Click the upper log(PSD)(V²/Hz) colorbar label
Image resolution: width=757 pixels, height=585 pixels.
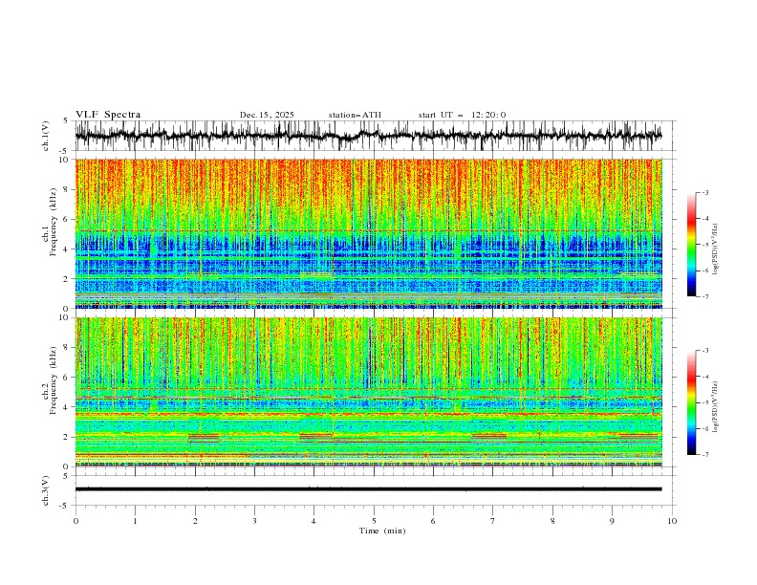pyautogui.click(x=716, y=249)
